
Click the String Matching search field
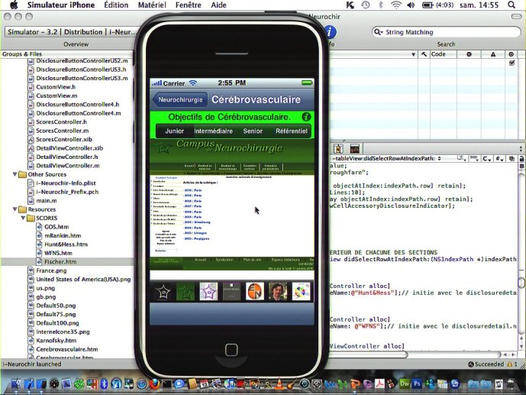click(447, 32)
